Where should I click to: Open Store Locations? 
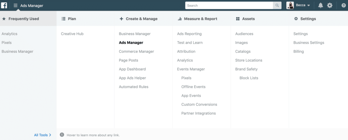(248, 60)
